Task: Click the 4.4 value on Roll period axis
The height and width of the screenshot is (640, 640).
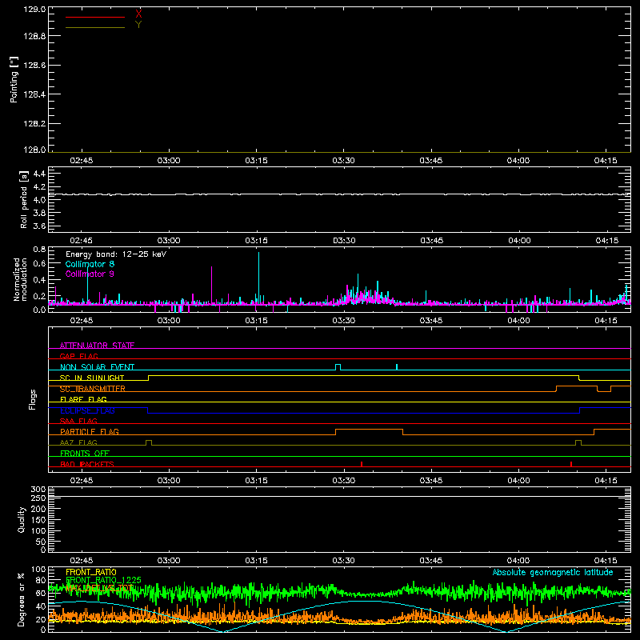Action: 39,174
